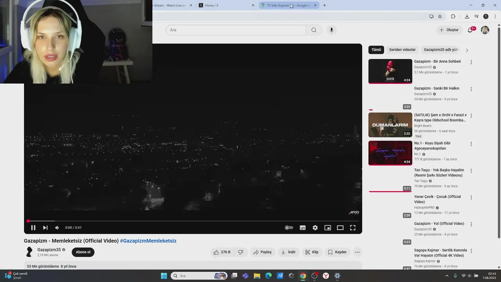Select Gazapizm35 adlı yükleyen chip

click(441, 50)
